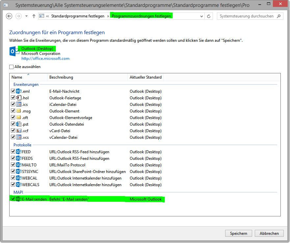Sort by Aktueller Standard column header
The height and width of the screenshot is (243, 290).
(x=145, y=77)
